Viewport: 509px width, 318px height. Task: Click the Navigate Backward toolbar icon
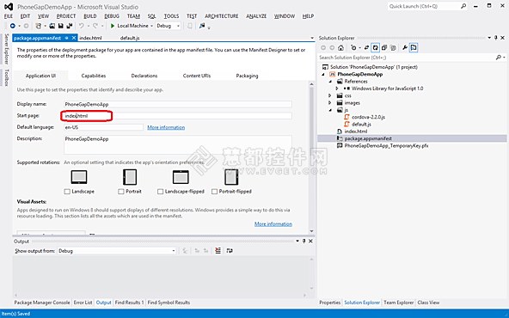(13, 26)
